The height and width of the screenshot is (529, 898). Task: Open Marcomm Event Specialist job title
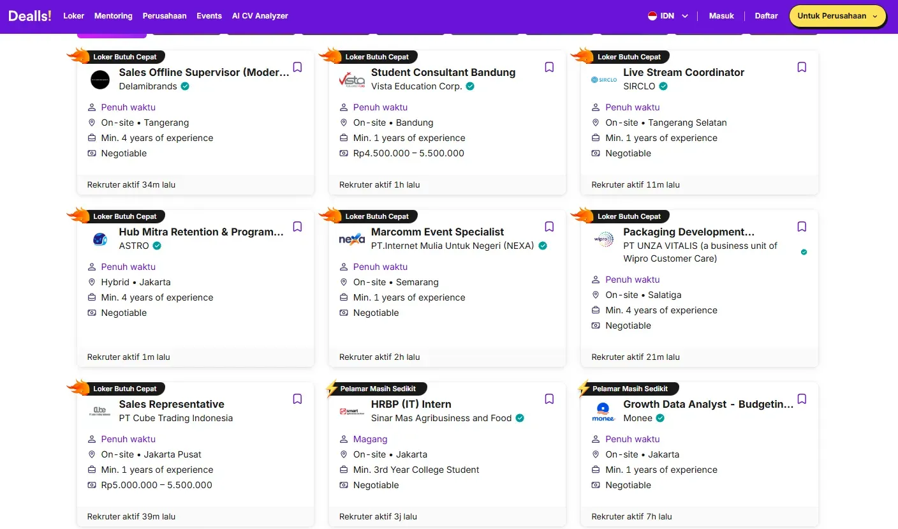pos(438,232)
